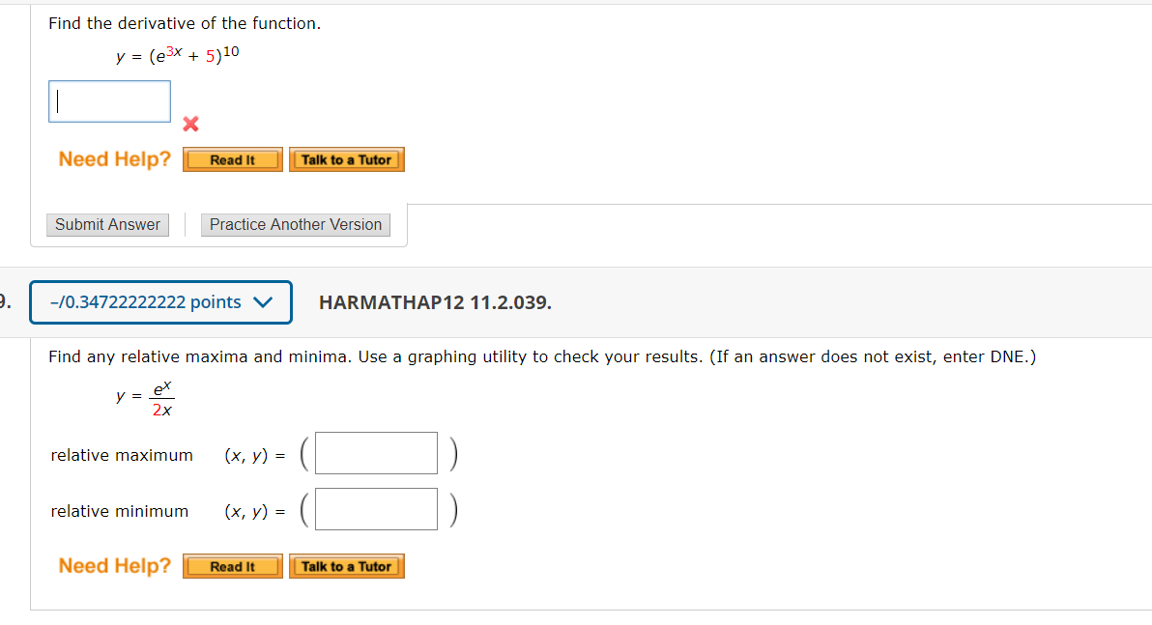Click the red X incorrect answer icon
This screenshot has height=625, width=1152.
[x=190, y=124]
